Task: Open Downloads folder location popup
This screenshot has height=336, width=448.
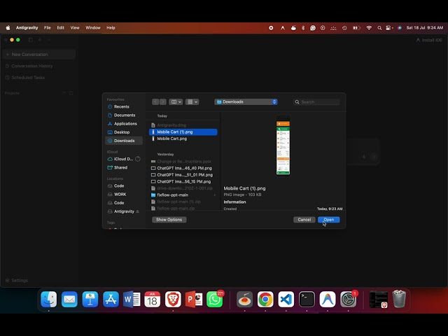Action: click(246, 101)
